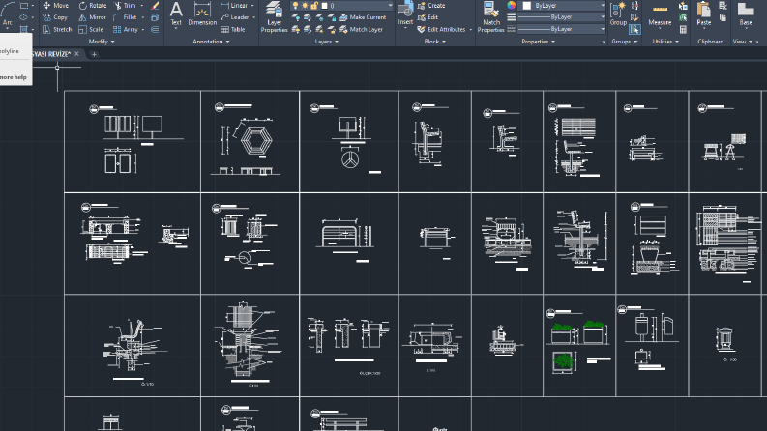Select the Fillet tool
The width and height of the screenshot is (767, 431).
pos(125,17)
